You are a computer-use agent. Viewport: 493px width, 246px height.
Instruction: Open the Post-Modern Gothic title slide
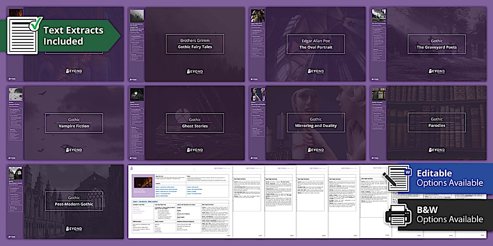click(74, 200)
